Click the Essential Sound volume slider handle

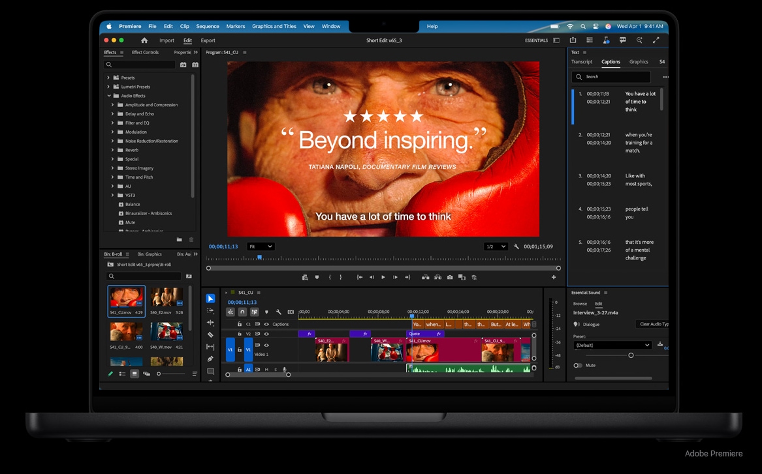click(631, 355)
